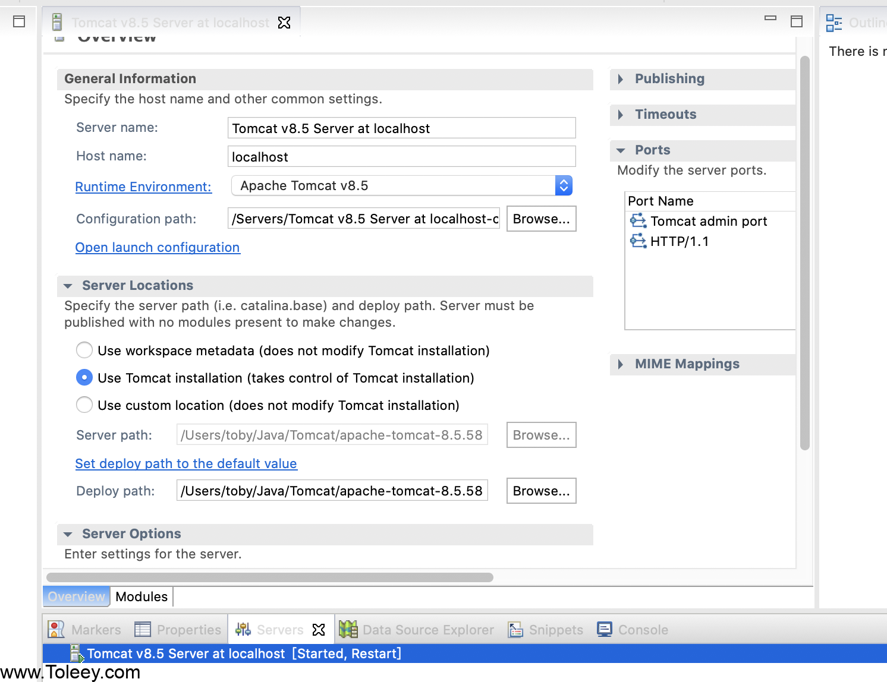This screenshot has height=682, width=887.
Task: Browse for the Server path
Action: 541,435
